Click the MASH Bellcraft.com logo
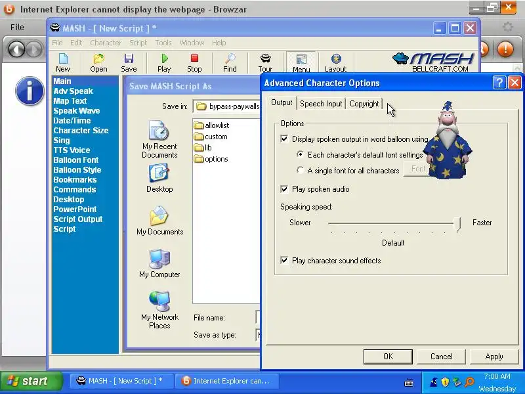Viewport: 525px width, 394px height. pos(434,62)
